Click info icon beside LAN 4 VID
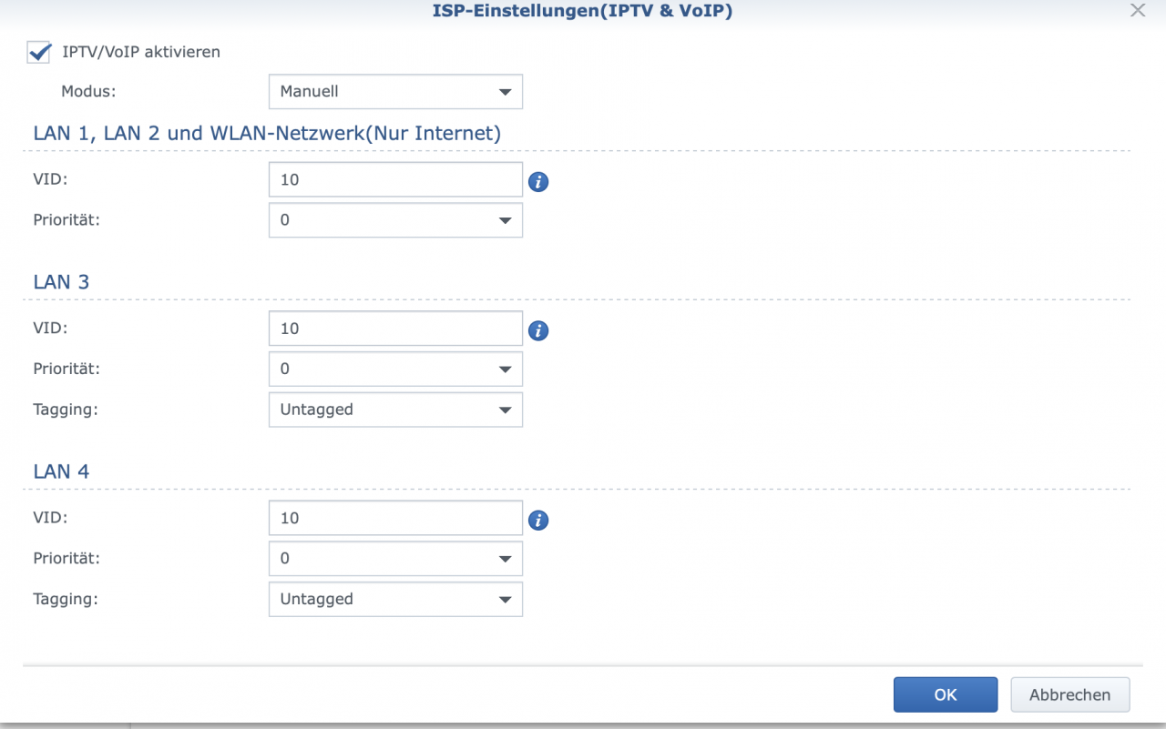Image resolution: width=1166 pixels, height=729 pixels. tap(538, 520)
